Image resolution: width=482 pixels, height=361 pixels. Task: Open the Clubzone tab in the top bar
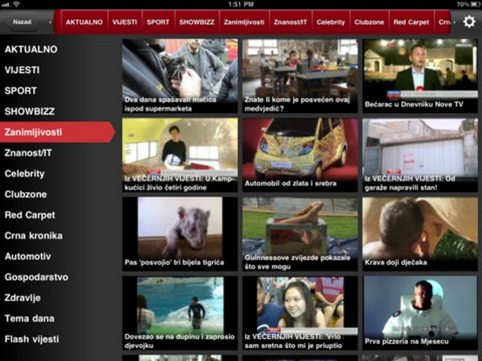pos(369,22)
